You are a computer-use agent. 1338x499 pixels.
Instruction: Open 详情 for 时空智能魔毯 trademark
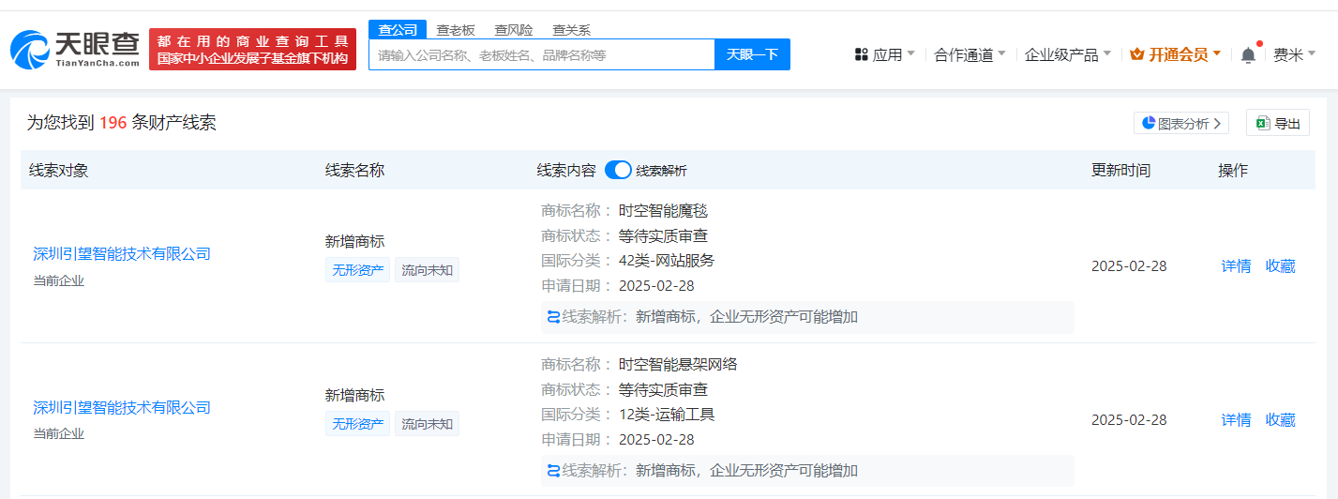tap(1236, 265)
